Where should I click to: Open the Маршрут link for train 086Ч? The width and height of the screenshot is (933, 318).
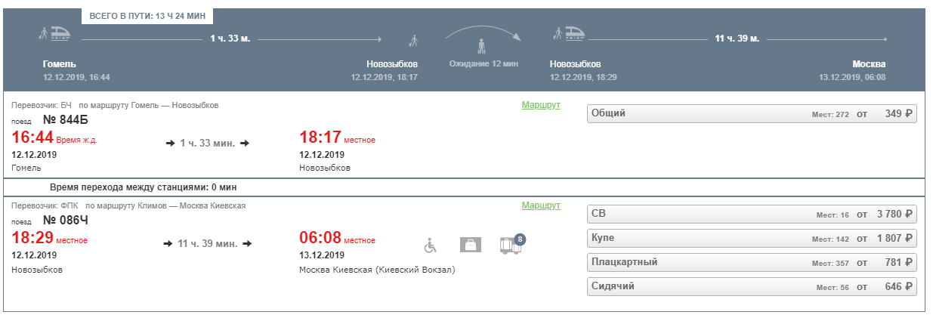(x=541, y=205)
